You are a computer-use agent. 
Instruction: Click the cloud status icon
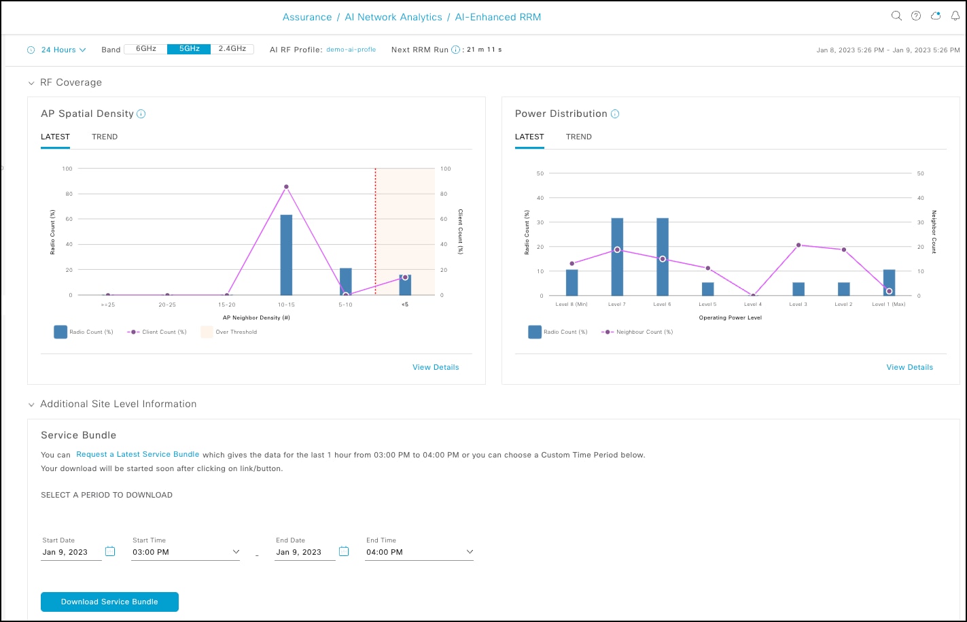coord(936,16)
